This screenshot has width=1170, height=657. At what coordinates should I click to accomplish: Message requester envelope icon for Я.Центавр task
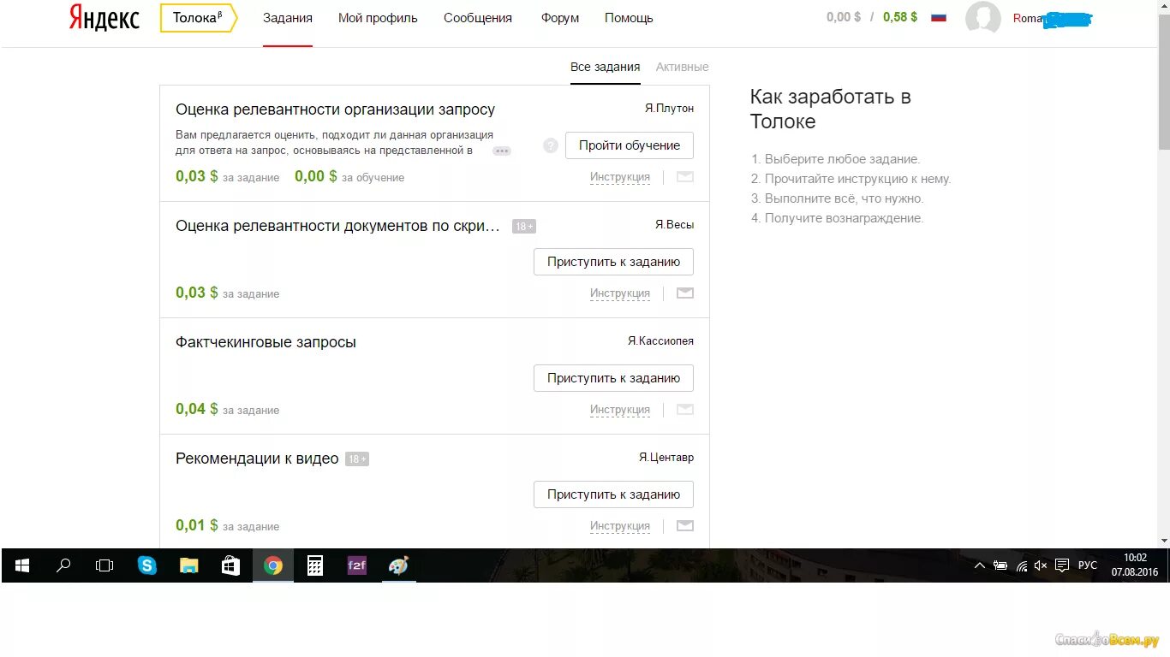[685, 526]
